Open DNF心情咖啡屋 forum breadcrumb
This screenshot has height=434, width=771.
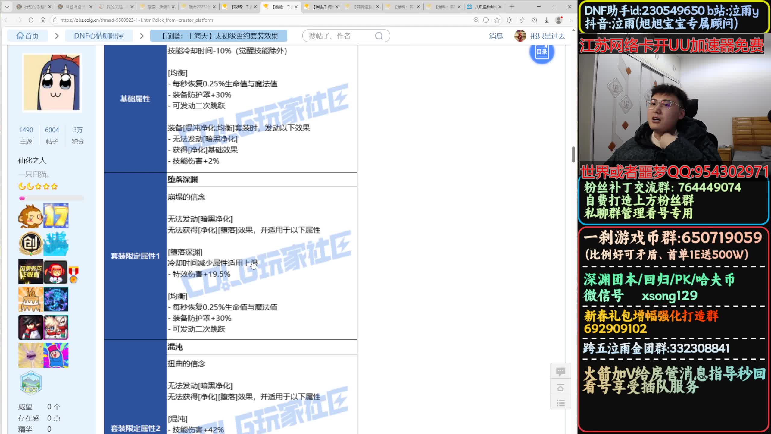(99, 36)
